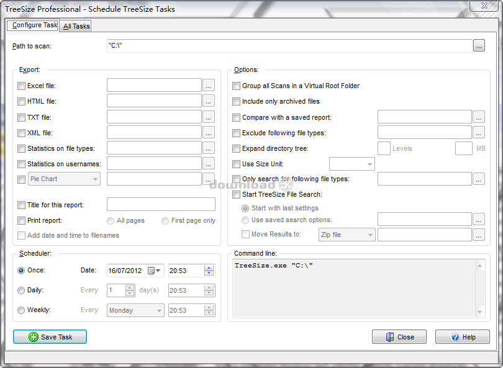
Task: Browse for XML file export path
Action: [209, 133]
